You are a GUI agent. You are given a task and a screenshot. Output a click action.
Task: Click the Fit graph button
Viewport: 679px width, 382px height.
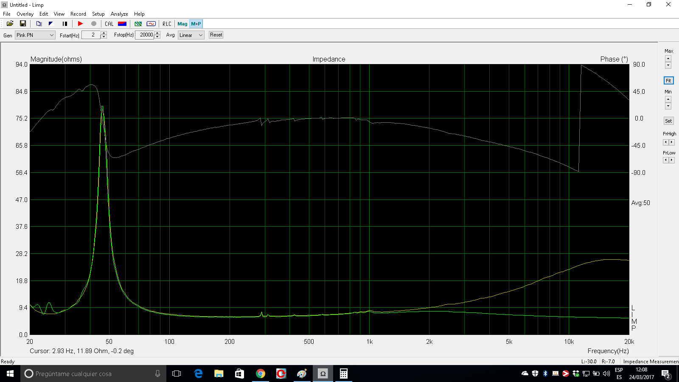pos(668,81)
